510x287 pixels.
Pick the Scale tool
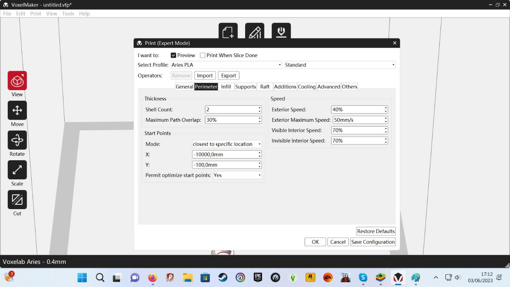(17, 170)
